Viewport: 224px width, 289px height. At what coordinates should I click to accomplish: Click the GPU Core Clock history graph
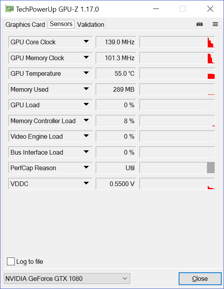click(x=177, y=42)
